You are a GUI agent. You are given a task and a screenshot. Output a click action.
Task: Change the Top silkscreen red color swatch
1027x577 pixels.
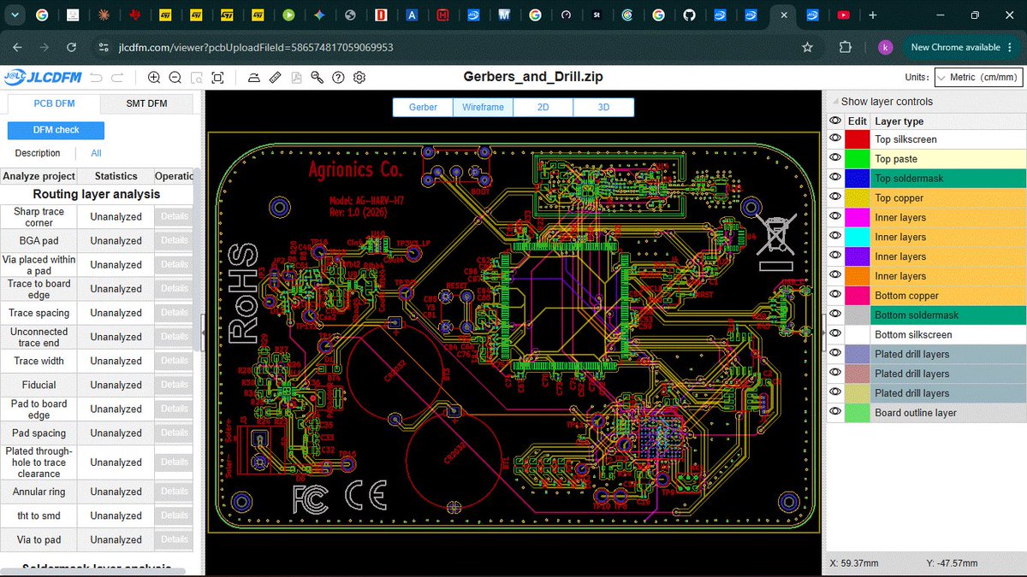(858, 138)
